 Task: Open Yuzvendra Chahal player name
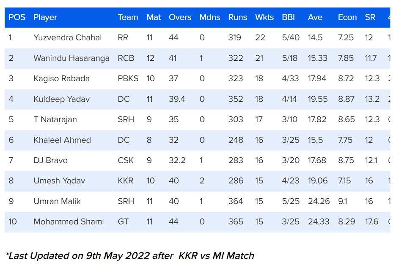tap(68, 38)
